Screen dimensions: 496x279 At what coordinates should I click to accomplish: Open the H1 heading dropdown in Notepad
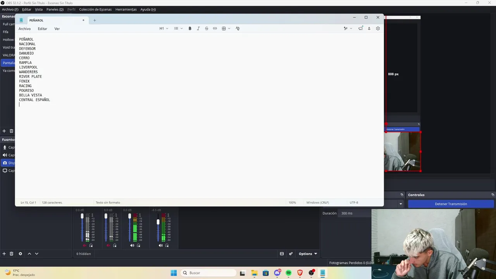(x=164, y=28)
